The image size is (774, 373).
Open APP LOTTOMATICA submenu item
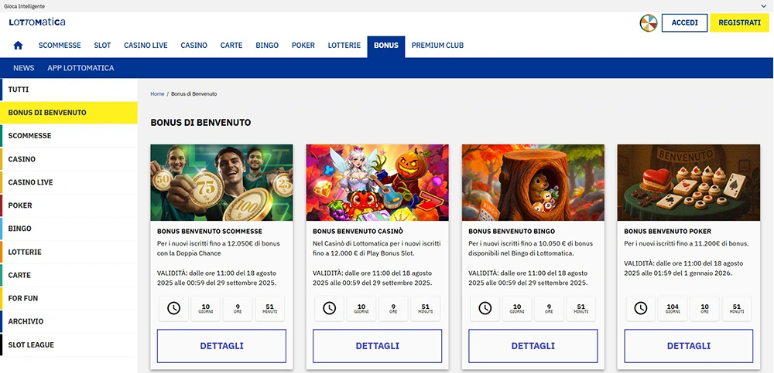(x=80, y=68)
